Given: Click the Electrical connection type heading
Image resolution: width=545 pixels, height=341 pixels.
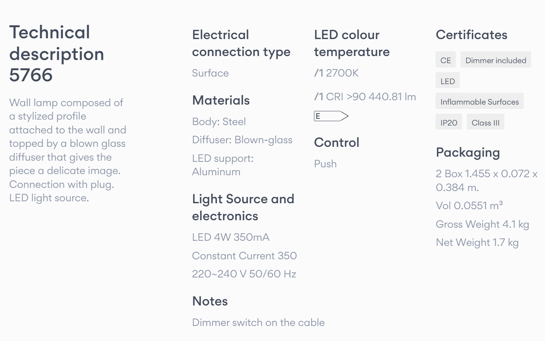Looking at the screenshot, I should [241, 43].
